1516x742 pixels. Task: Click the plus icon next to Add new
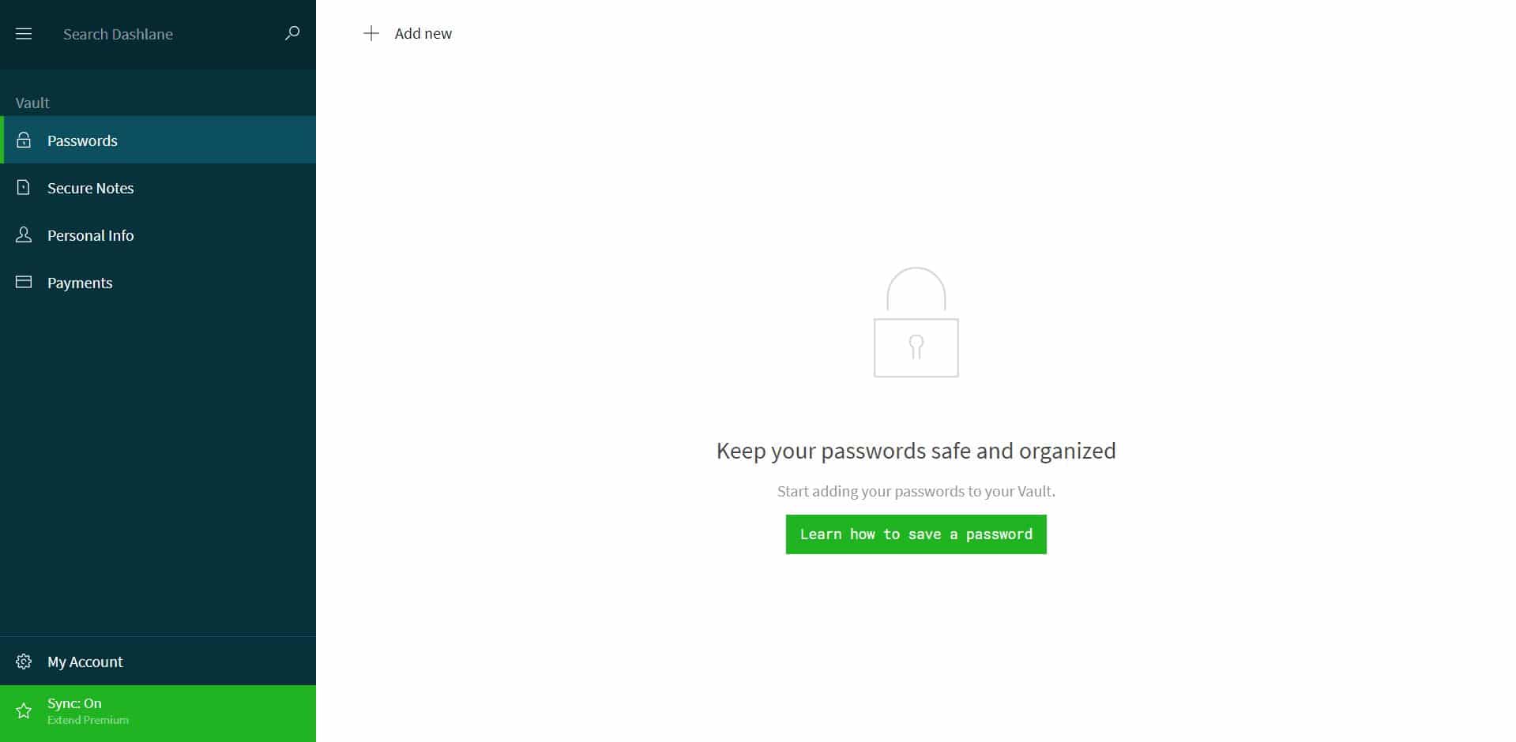371,33
